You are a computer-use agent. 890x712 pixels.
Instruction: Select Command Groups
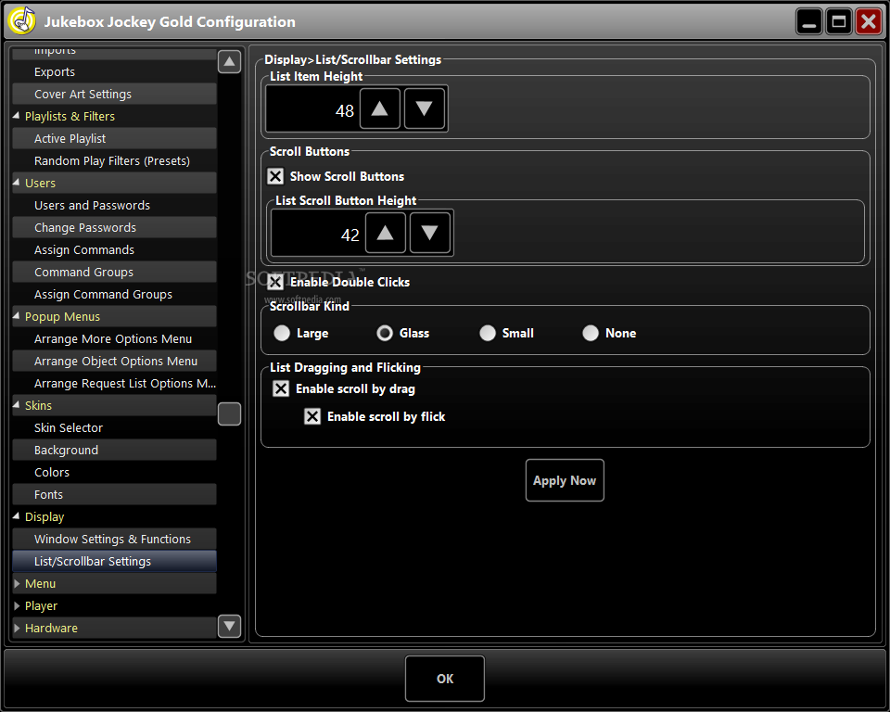[114, 272]
